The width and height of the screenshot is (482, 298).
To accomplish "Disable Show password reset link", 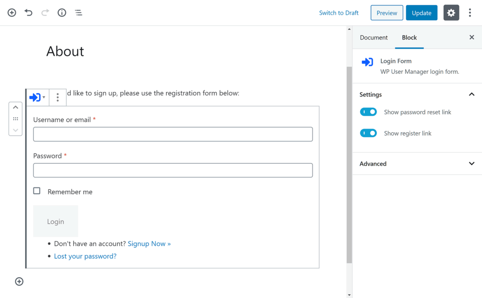I will 368,112.
